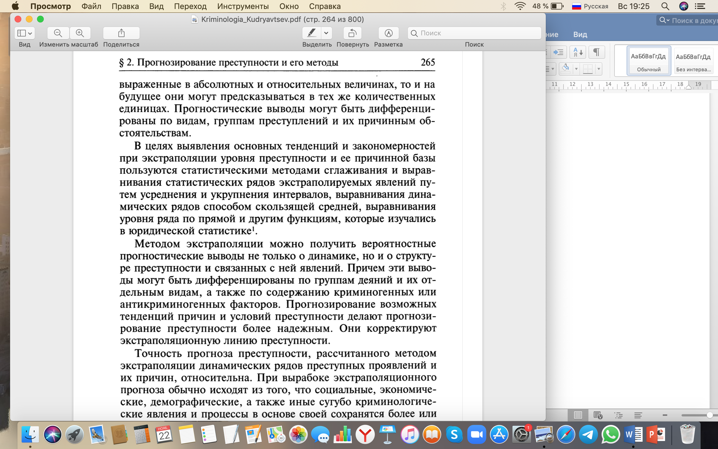Open Wi-Fi status menu
The height and width of the screenshot is (449, 718).
(520, 6)
